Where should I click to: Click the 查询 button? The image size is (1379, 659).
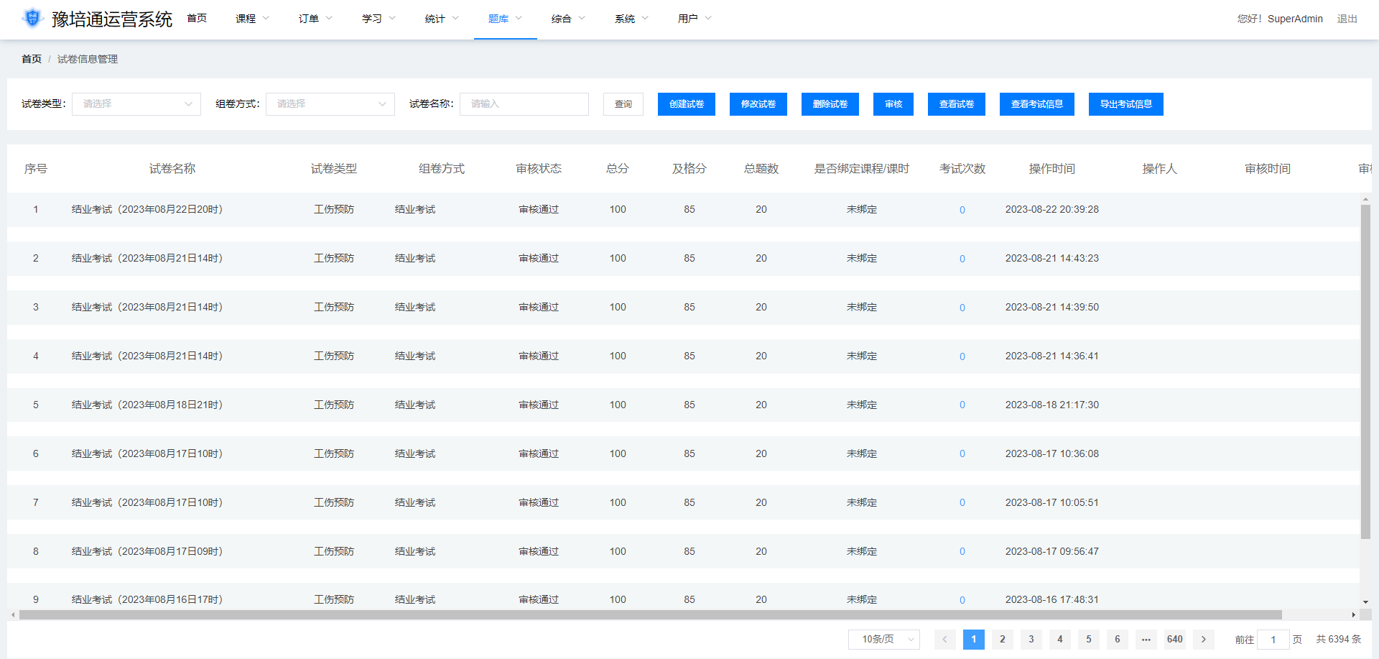623,103
